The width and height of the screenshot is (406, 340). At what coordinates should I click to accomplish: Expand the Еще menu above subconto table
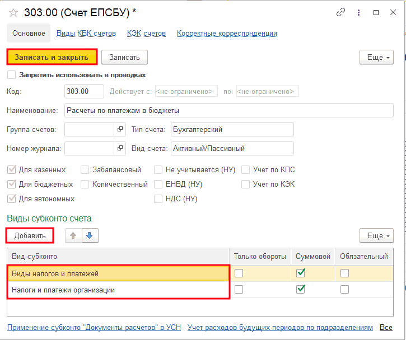pos(376,235)
